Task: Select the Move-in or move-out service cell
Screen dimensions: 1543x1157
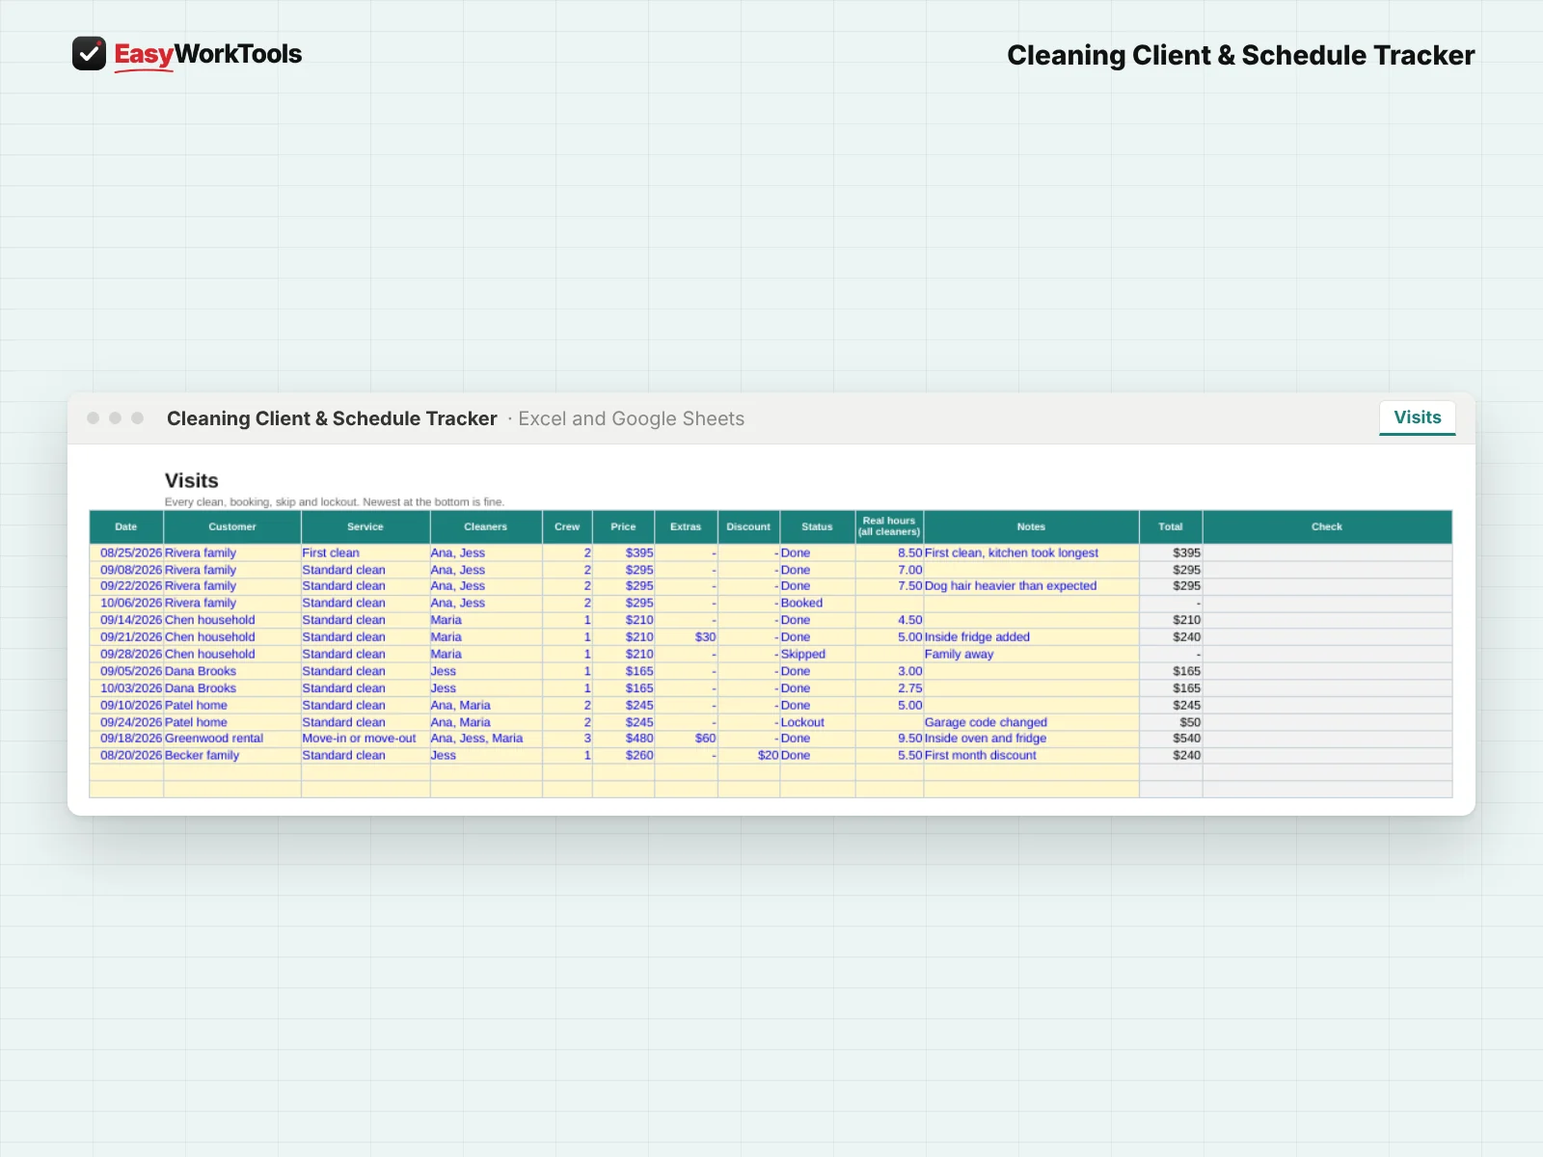Action: [365, 739]
